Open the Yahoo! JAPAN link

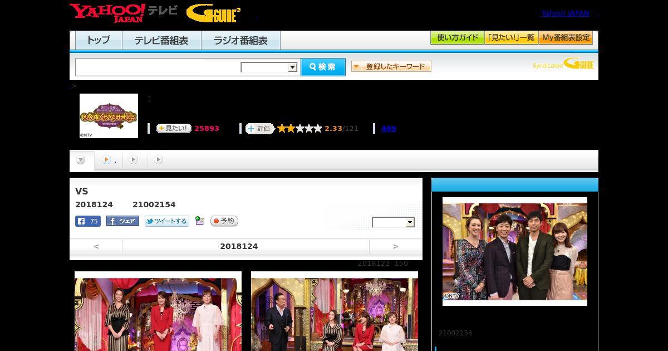[x=565, y=13]
